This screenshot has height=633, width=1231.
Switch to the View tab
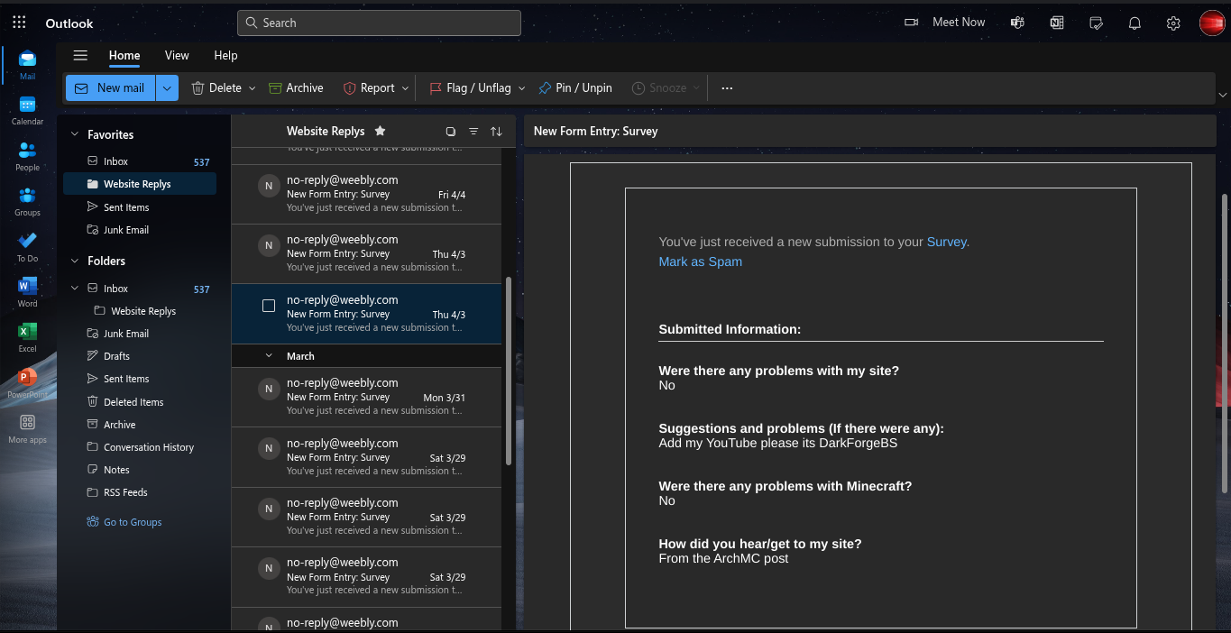(x=177, y=56)
